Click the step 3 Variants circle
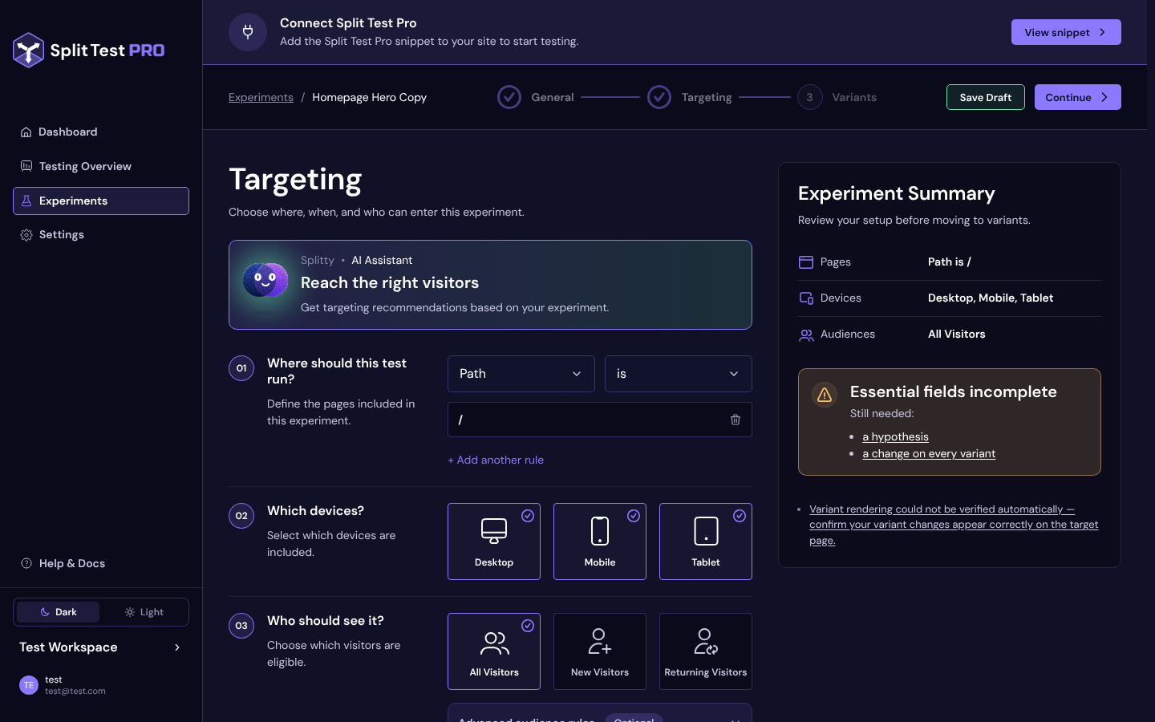The width and height of the screenshot is (1155, 722). (x=810, y=97)
